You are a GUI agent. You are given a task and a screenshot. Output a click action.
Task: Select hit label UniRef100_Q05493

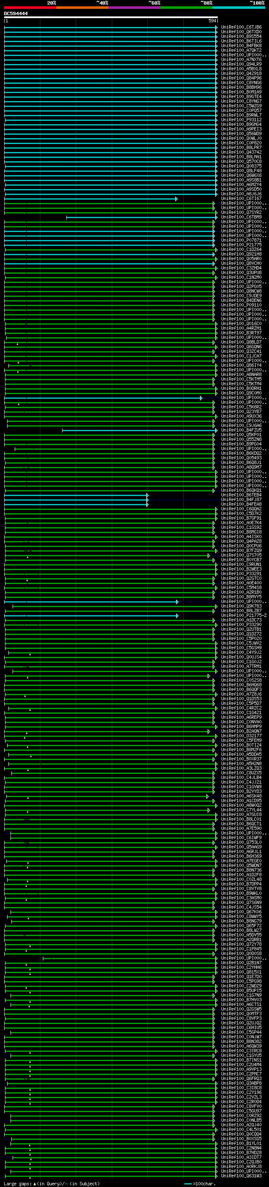[241, 458]
